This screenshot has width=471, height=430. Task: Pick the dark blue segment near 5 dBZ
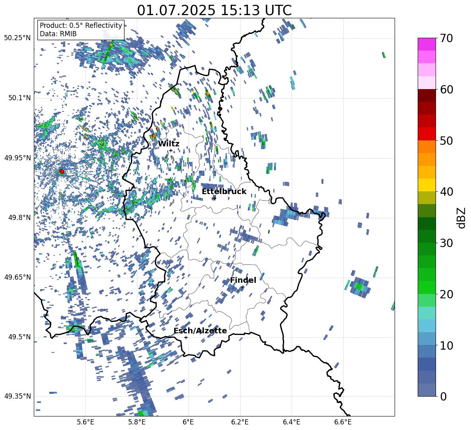427,364
